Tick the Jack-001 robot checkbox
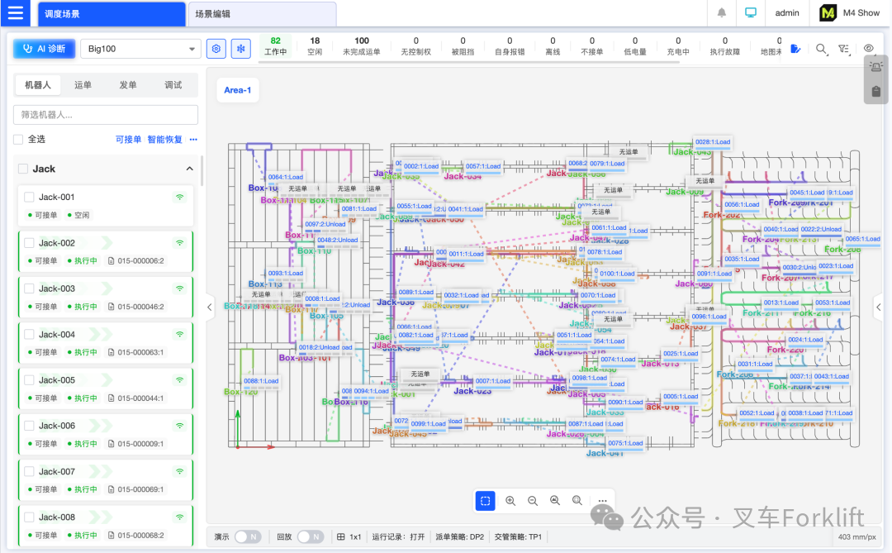 (x=29, y=197)
